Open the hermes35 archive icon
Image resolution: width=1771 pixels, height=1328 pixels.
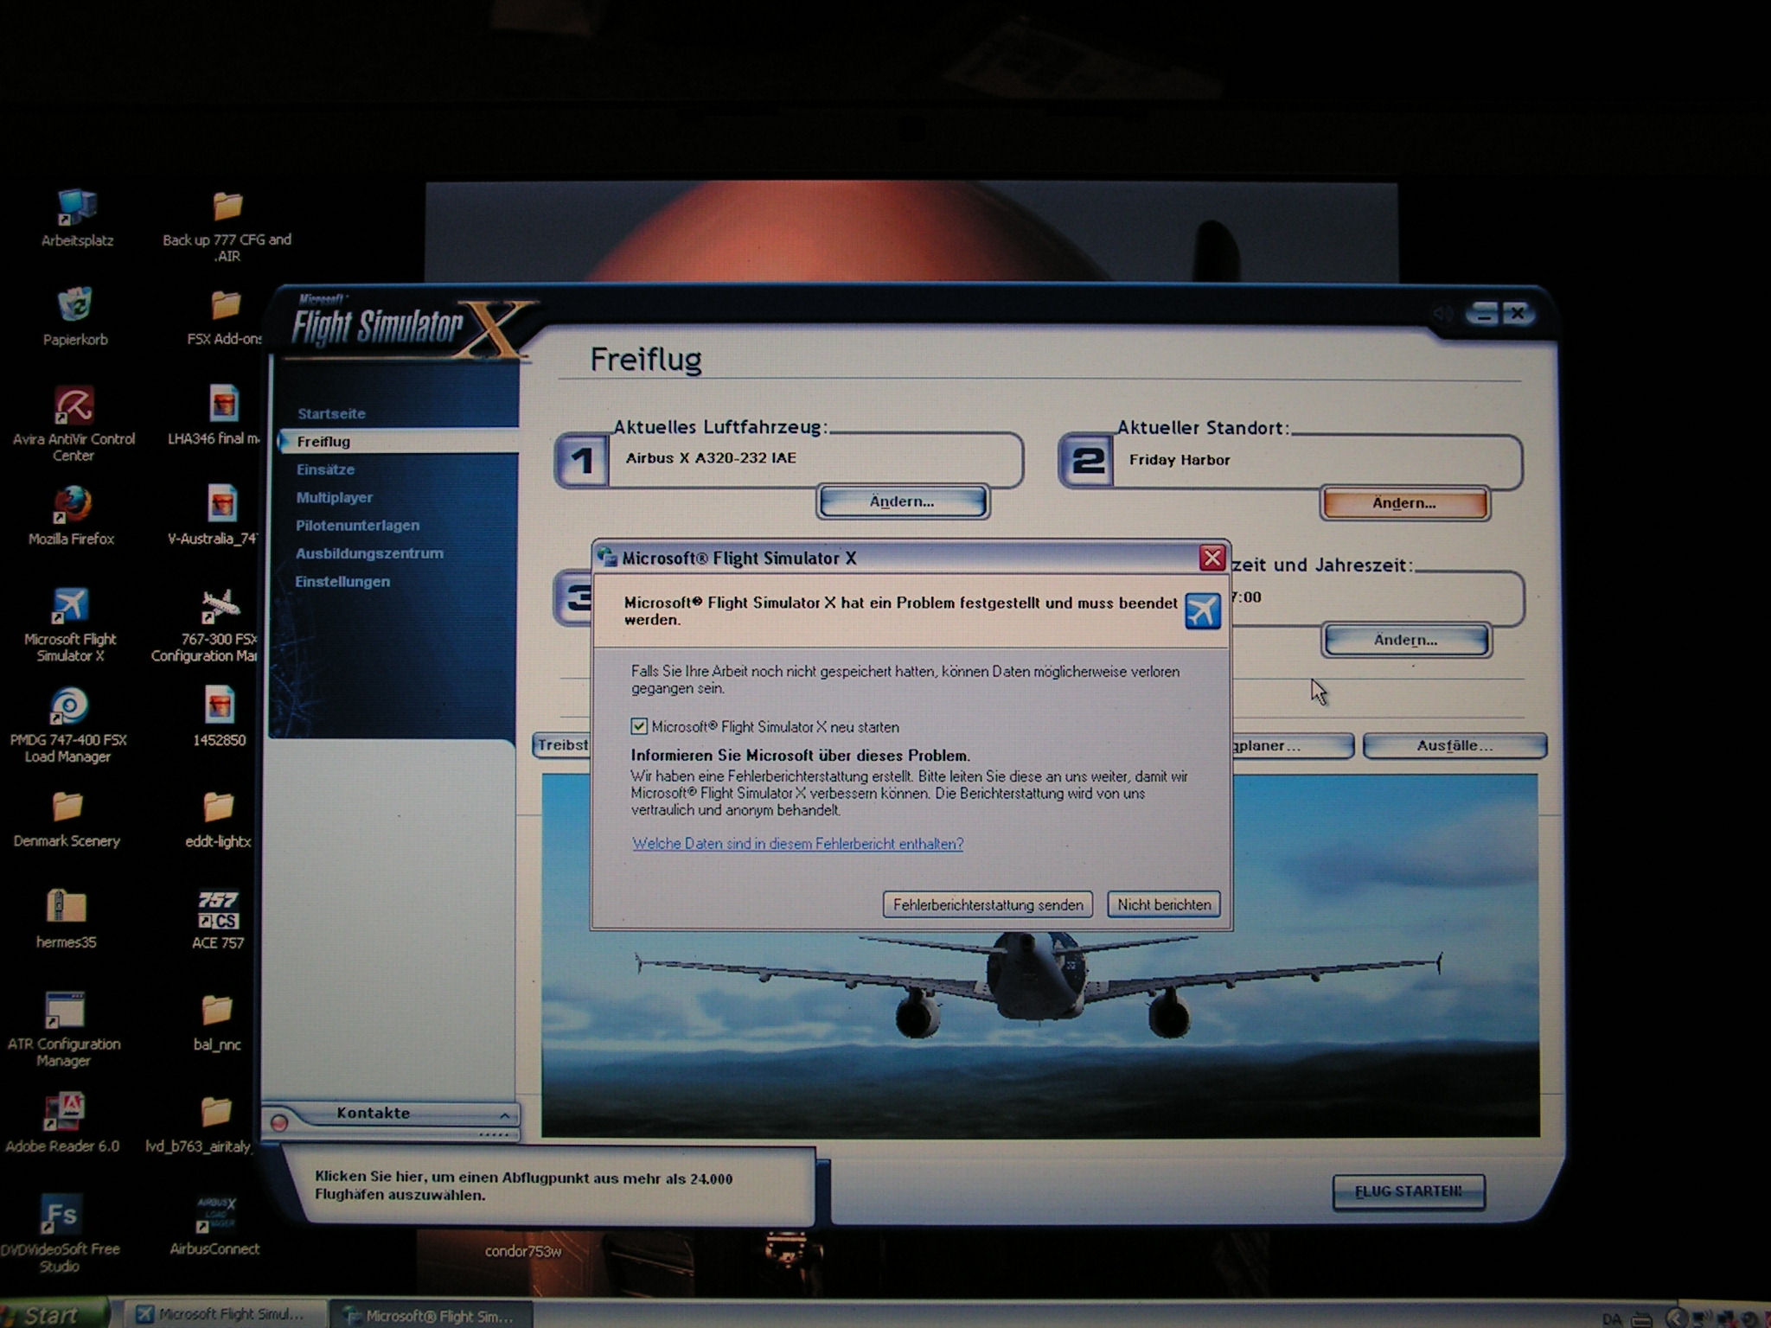coord(66,907)
